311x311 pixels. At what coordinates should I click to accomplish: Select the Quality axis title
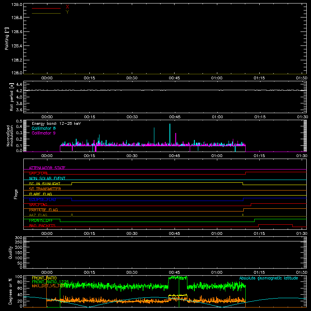pos(10,252)
